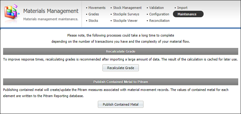Open the Configuration section
Screen dimensions: 241x114
click(x=159, y=14)
